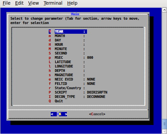Click the scrollbar down arrow
The width and height of the screenshot is (167, 134).
pos(164,131)
